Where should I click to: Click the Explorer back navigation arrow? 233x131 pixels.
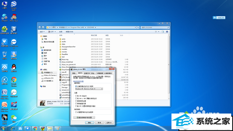[x=40, y=28]
